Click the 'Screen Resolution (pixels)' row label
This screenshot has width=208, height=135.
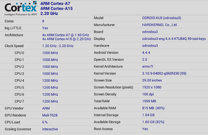113,87
